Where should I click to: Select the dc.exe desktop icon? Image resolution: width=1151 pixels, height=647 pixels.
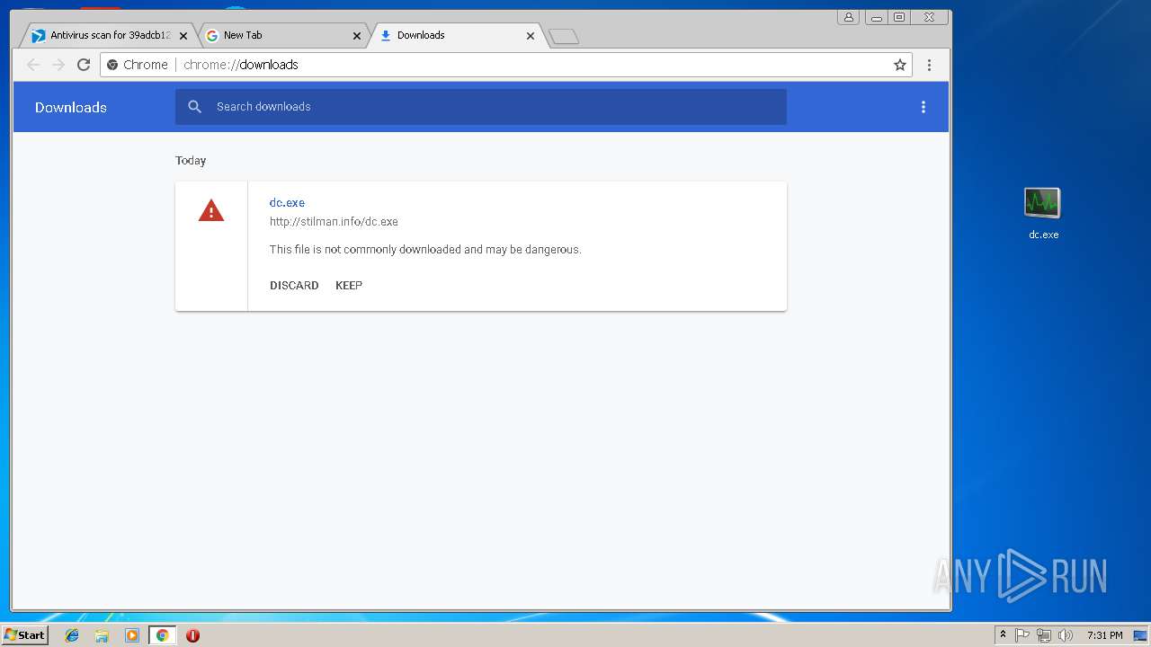click(x=1043, y=214)
